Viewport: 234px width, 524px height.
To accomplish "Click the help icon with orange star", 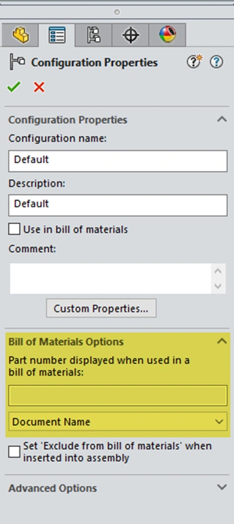I will (x=195, y=62).
